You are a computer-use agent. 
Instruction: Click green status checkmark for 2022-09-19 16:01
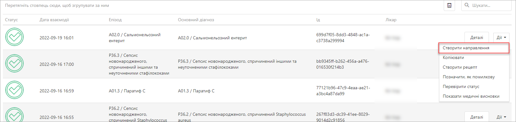click(x=14, y=37)
